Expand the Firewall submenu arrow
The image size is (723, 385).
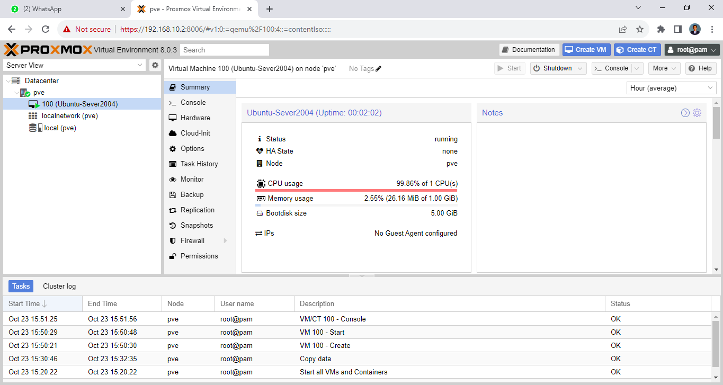(x=226, y=241)
